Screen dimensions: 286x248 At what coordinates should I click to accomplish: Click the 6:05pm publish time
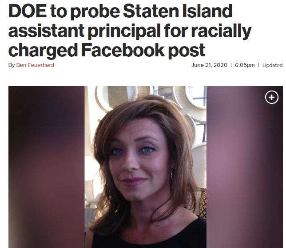[245, 65]
